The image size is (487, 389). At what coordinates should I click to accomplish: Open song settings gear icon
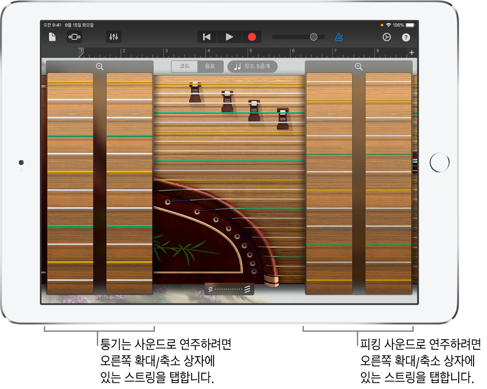(x=386, y=37)
